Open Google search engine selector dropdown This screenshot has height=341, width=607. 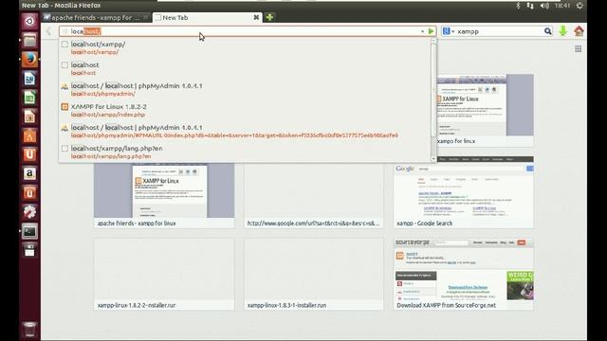[449, 31]
